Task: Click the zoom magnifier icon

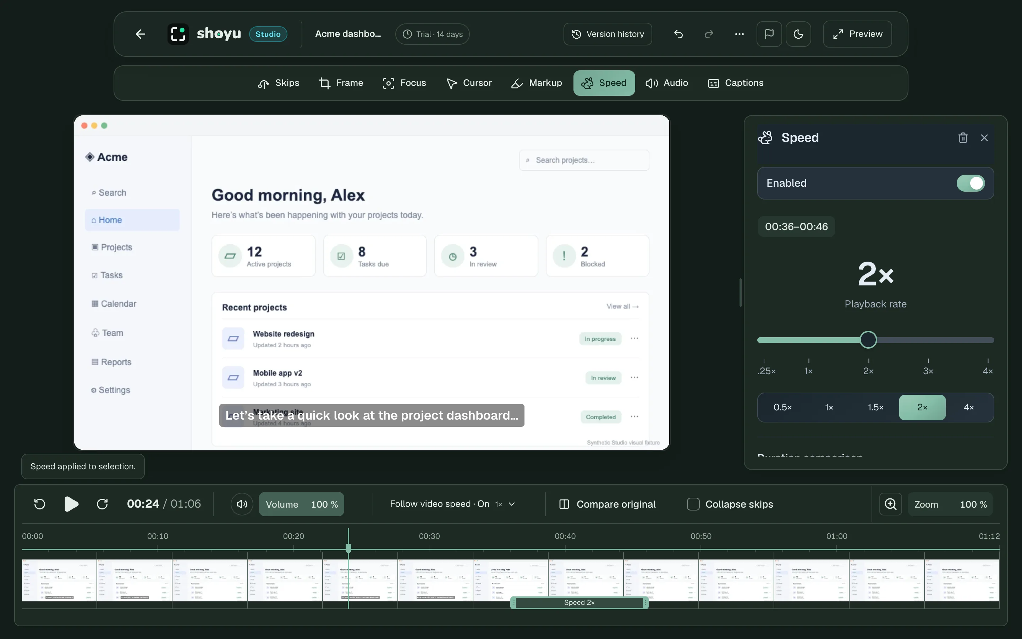Action: tap(891, 504)
